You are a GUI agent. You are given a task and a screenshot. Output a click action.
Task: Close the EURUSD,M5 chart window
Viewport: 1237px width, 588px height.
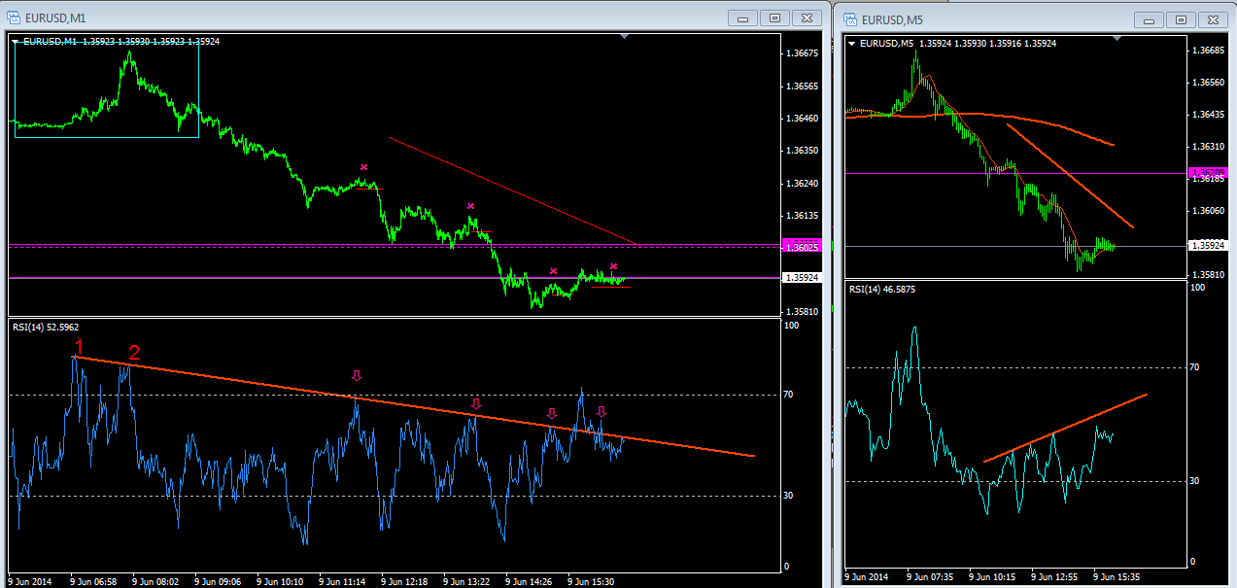[1211, 18]
